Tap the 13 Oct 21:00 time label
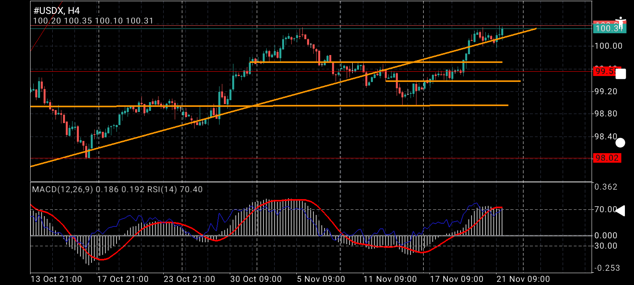Screen dimensions: 634x285 (x=56, y=279)
